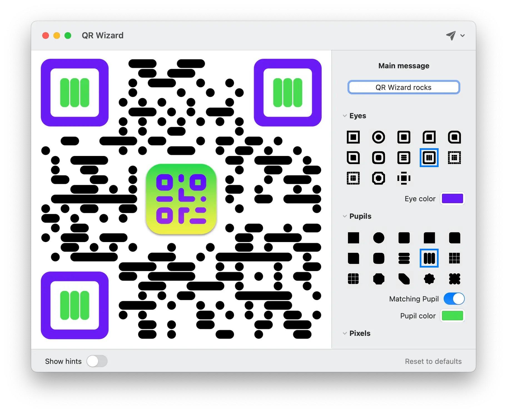Open the purple Eye color swatch
The width and height of the screenshot is (507, 413).
tap(452, 199)
